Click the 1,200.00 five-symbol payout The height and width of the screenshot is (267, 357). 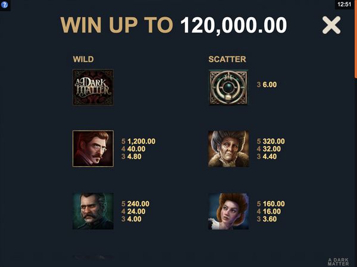[142, 141]
